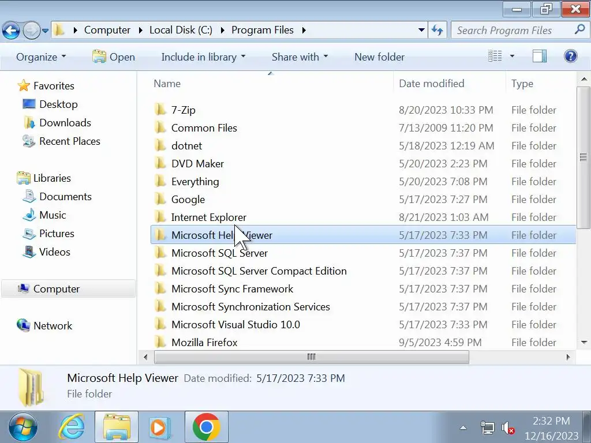Open the Videos library
591x443 pixels.
tap(46, 252)
